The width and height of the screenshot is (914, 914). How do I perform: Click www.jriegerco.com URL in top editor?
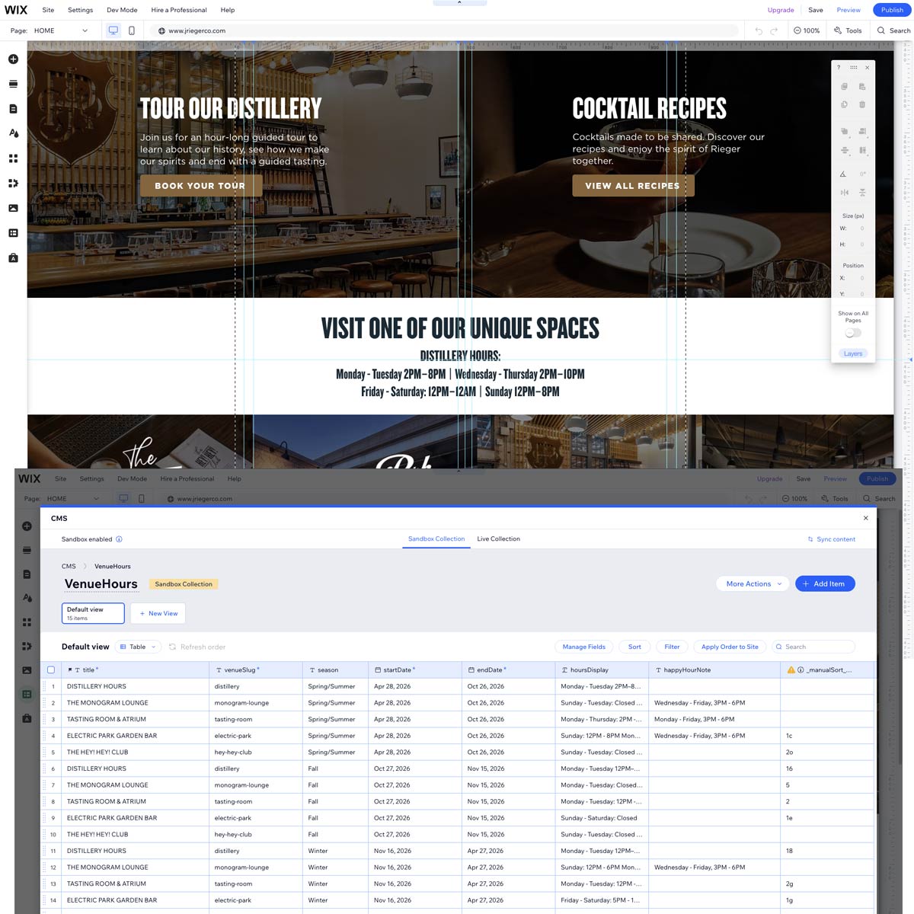197,31
